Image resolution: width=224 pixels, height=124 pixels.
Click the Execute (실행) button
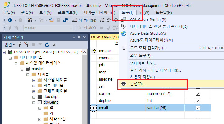click(x=87, y=28)
